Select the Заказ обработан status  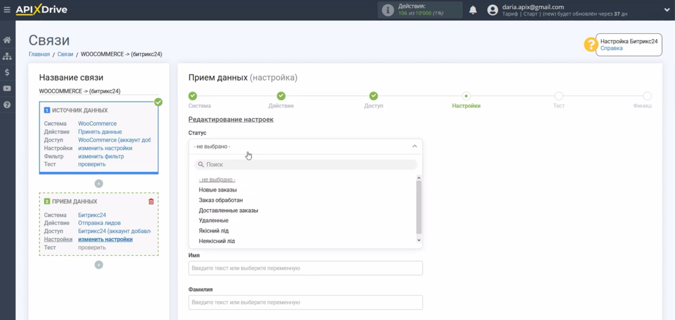221,200
